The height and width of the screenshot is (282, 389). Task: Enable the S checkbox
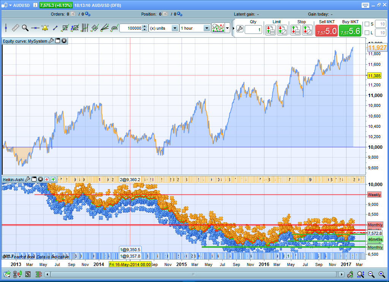(x=367, y=24)
